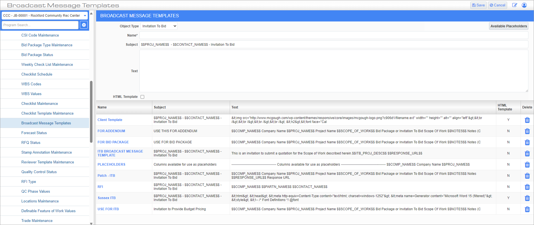Open Stamp Annotation Maintenance

[46, 153]
